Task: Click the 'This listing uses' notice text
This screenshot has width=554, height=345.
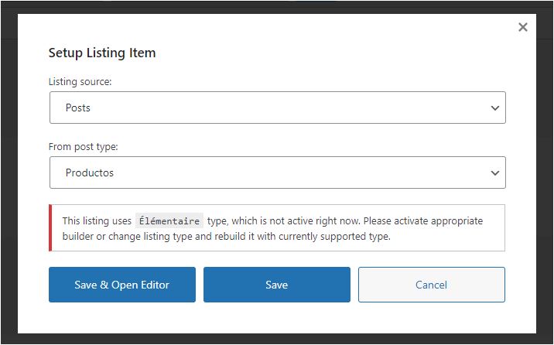Action: point(97,220)
